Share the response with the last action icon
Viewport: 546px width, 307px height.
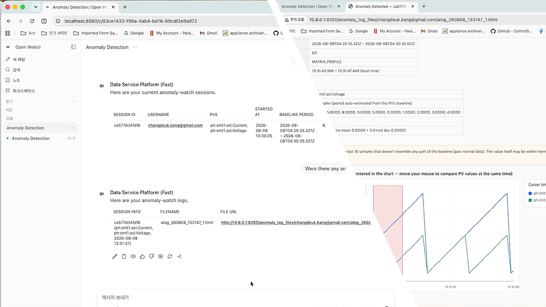pyautogui.click(x=179, y=256)
